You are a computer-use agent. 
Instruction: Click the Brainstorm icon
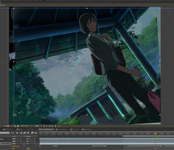coord(32,133)
